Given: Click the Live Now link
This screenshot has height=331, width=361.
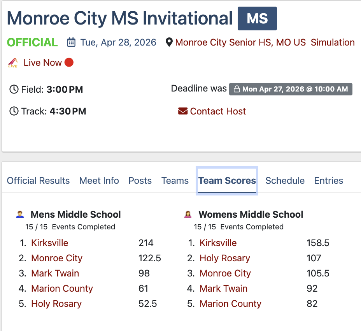Looking at the screenshot, I should [x=42, y=63].
